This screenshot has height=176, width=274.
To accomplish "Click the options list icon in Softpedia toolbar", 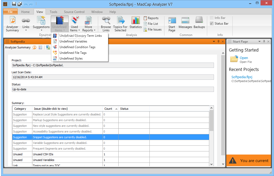I will [40, 47].
